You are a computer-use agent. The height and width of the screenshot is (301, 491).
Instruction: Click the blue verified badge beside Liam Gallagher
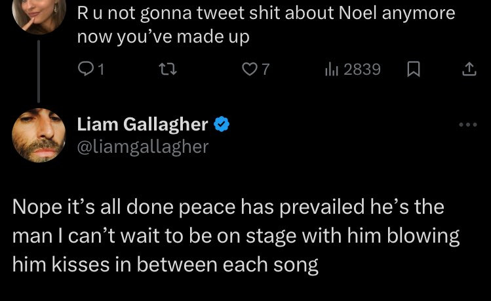(x=222, y=124)
